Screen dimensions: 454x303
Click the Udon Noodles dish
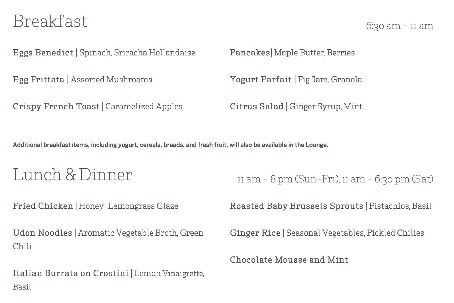click(x=42, y=233)
